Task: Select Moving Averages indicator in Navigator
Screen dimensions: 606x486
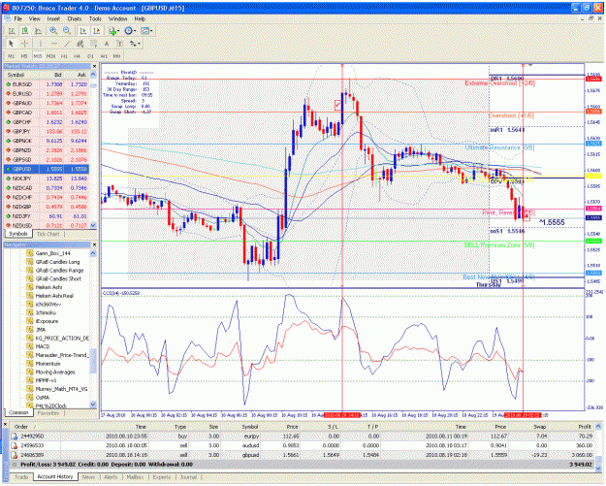Action: [x=55, y=372]
